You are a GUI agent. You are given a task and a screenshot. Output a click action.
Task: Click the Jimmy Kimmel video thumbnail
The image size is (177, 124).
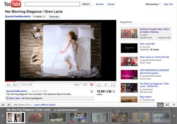pos(129,61)
